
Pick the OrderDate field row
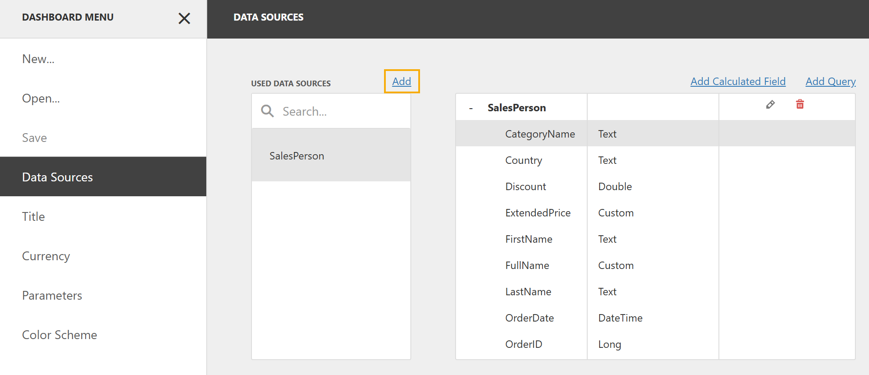(x=529, y=318)
